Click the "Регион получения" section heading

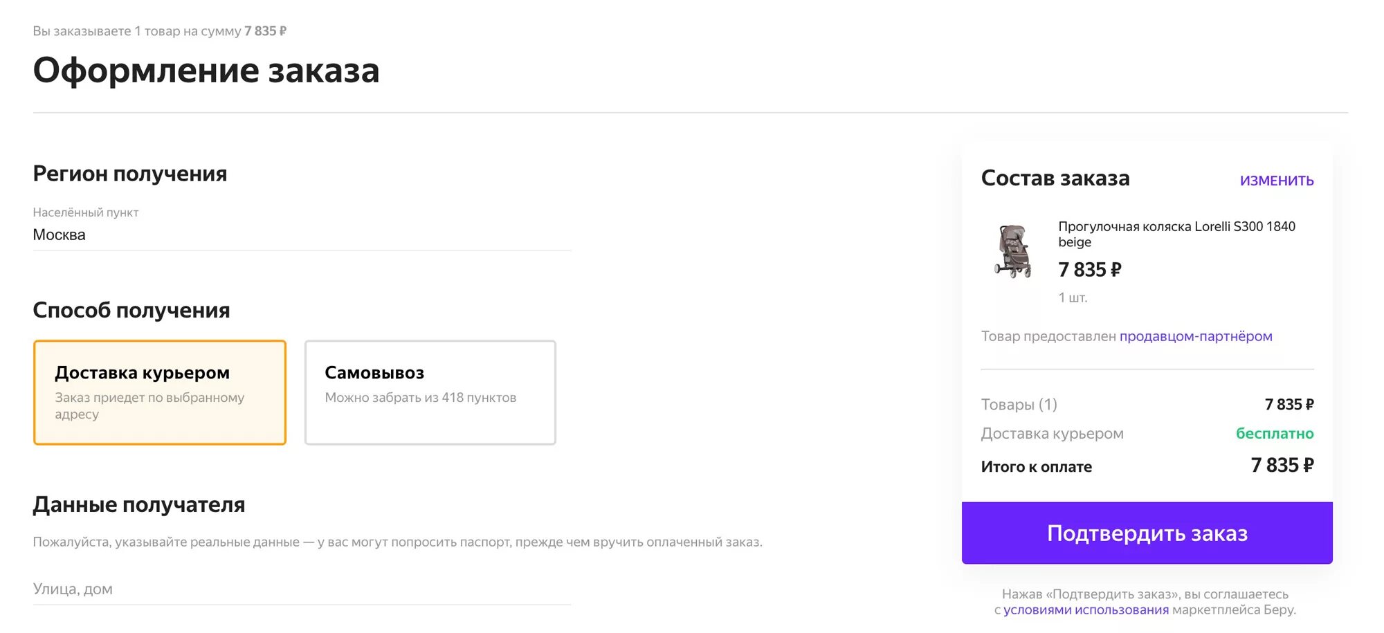coord(129,174)
